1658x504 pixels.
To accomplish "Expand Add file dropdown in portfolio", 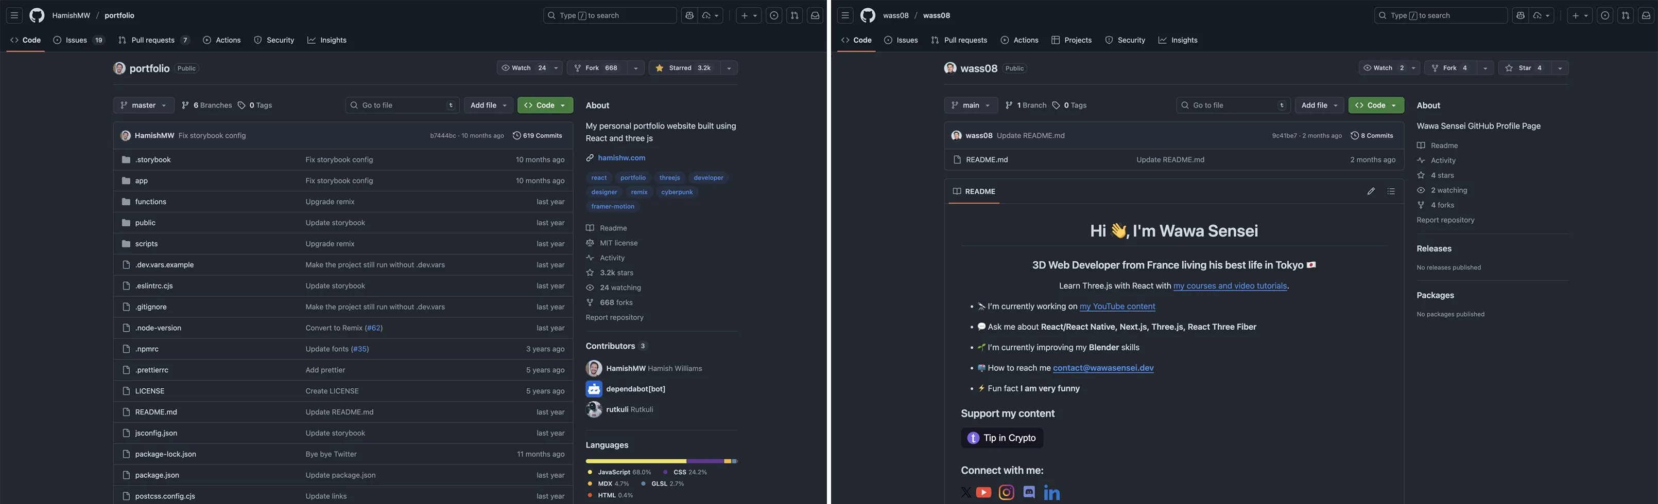I will [489, 105].
